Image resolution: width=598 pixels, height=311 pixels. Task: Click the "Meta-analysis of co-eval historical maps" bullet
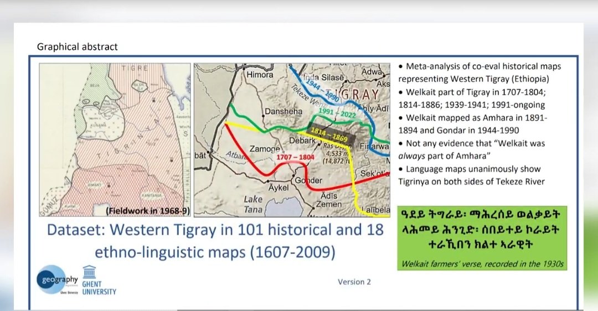(480, 72)
